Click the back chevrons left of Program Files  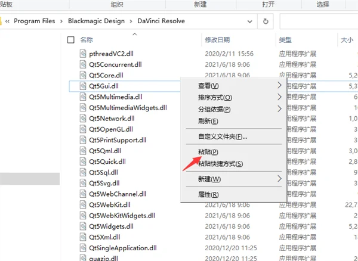pos(7,21)
